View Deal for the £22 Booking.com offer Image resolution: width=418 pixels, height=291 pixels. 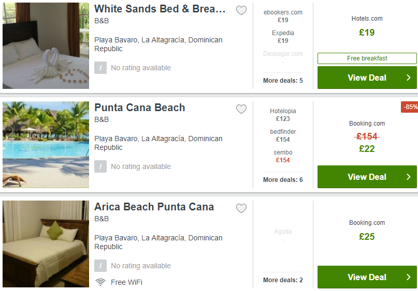(x=367, y=177)
